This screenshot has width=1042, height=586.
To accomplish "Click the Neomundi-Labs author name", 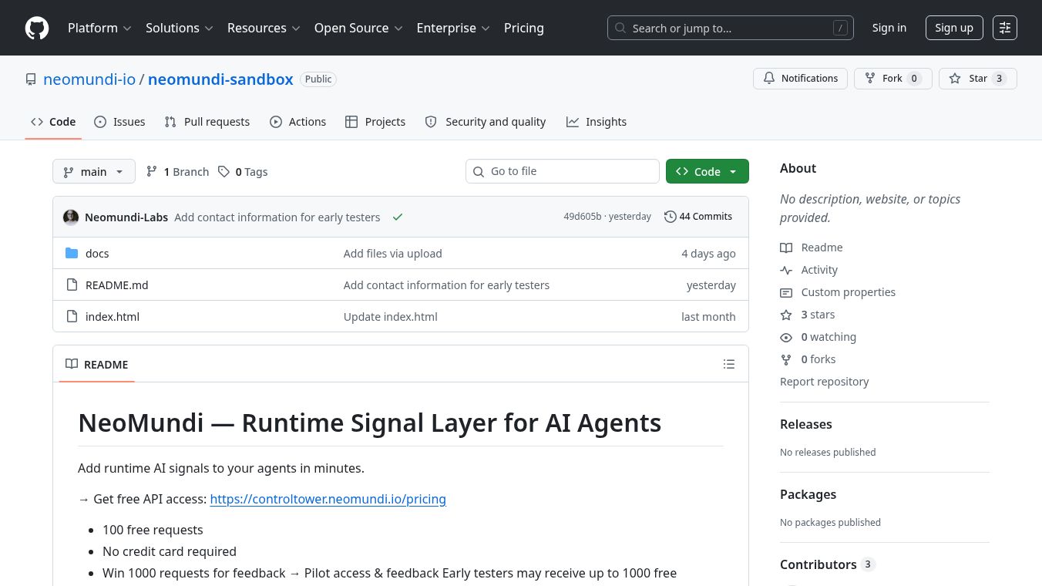I will (x=126, y=217).
